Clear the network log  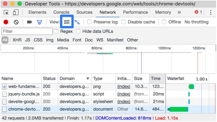[16, 22]
